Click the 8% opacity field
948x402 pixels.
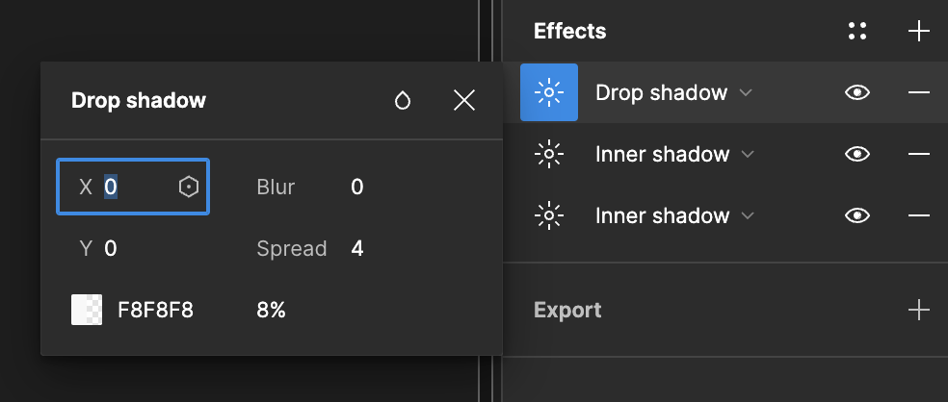(x=271, y=310)
